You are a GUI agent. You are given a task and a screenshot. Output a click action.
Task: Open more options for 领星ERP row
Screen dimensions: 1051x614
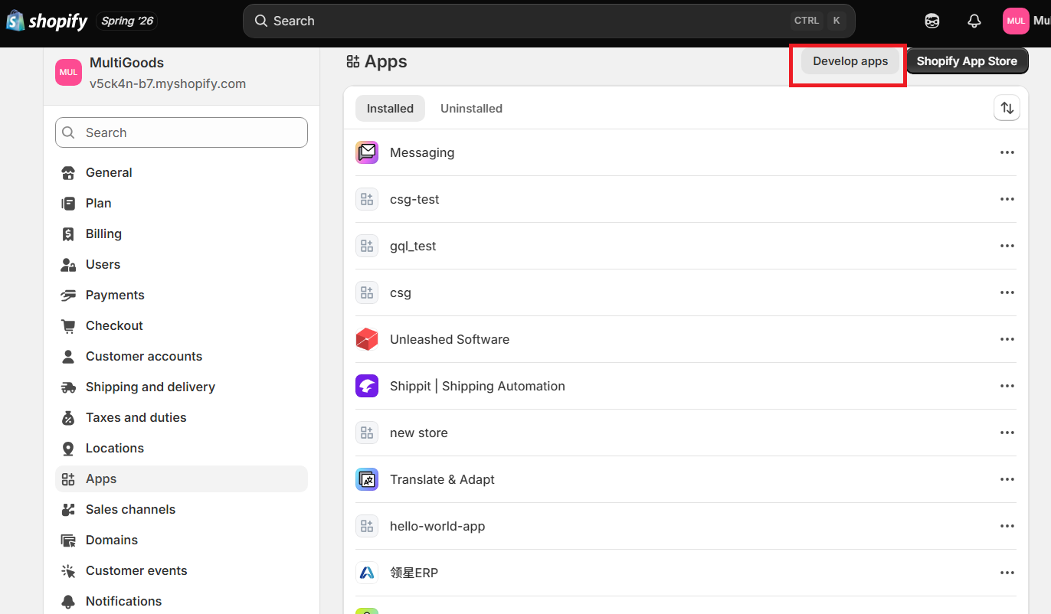click(x=1007, y=573)
